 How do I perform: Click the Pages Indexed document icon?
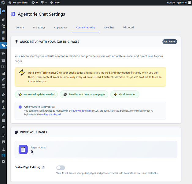click(23, 149)
